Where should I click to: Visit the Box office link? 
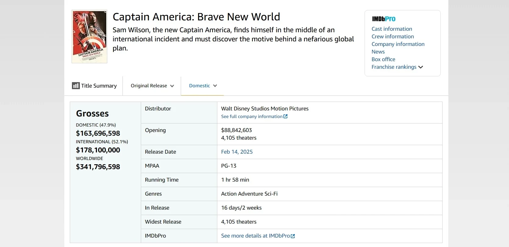[x=383, y=59]
